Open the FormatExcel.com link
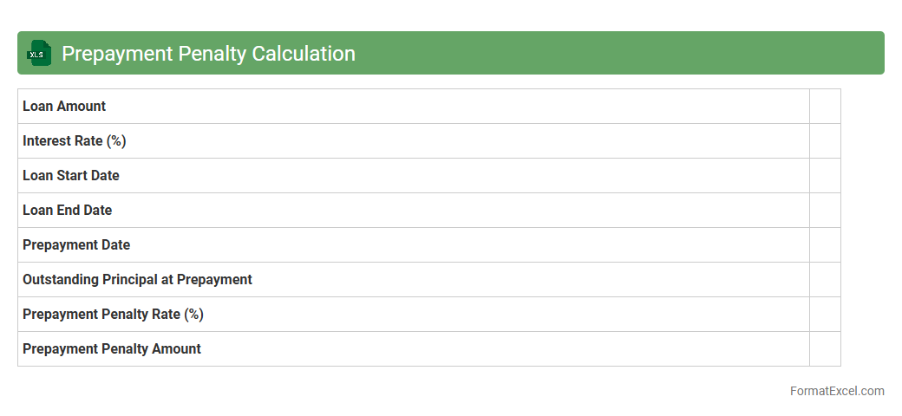The image size is (902, 416). (x=836, y=391)
